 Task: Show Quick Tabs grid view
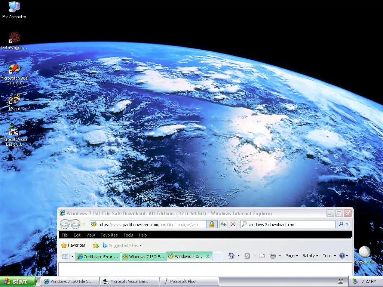[65, 256]
